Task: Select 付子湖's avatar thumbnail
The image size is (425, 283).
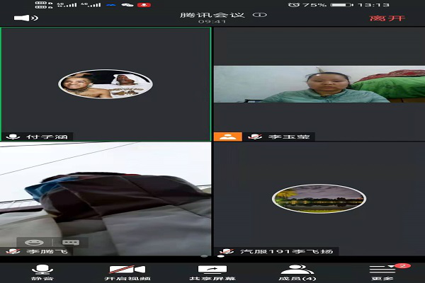Action: point(106,83)
